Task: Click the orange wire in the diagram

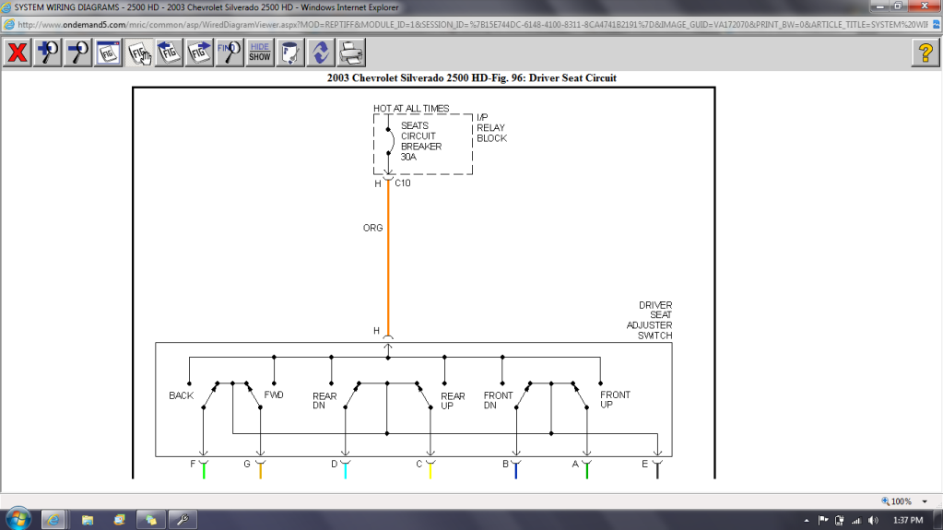Action: [388, 259]
